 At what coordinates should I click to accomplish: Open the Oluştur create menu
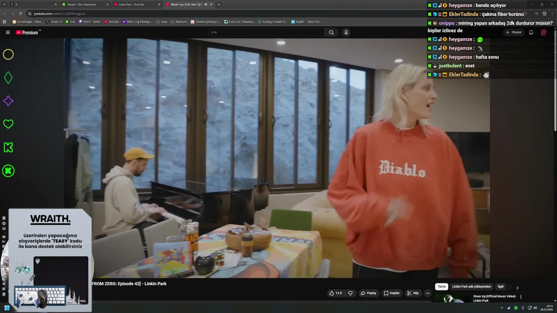(513, 32)
